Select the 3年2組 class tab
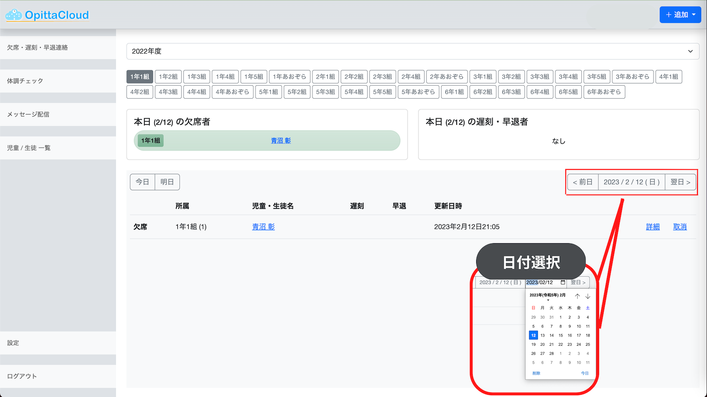The width and height of the screenshot is (707, 397). (x=511, y=76)
